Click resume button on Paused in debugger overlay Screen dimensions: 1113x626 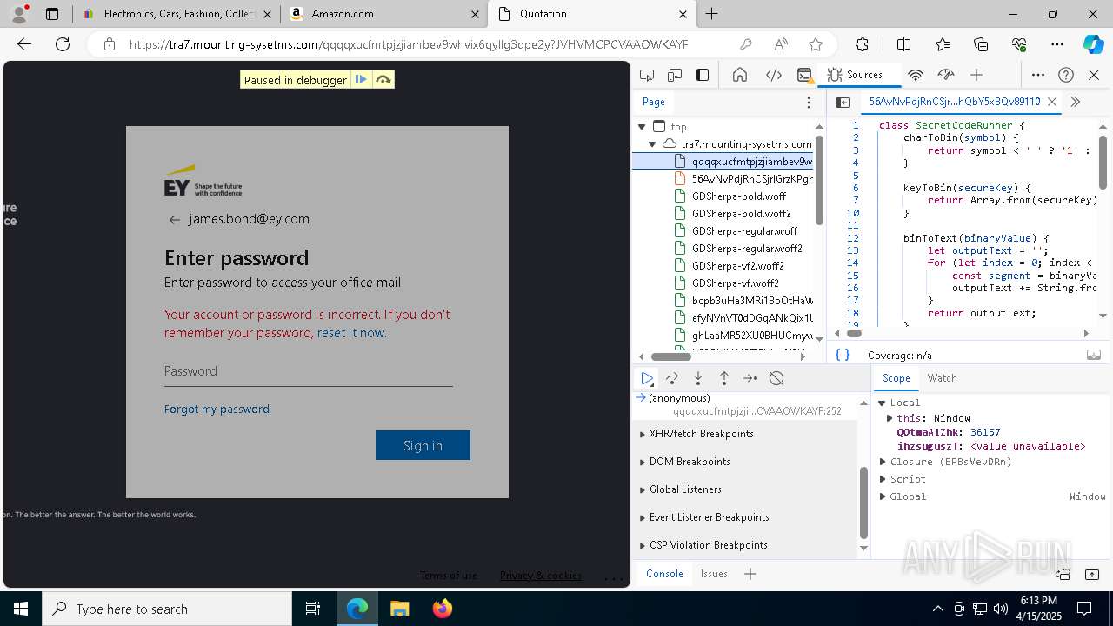361,80
